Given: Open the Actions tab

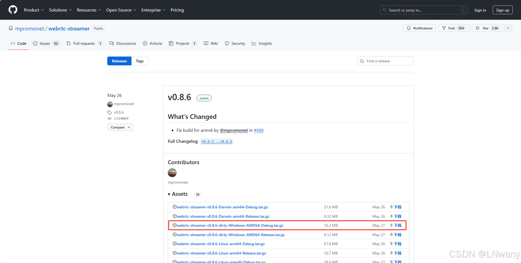Looking at the screenshot, I should point(152,43).
